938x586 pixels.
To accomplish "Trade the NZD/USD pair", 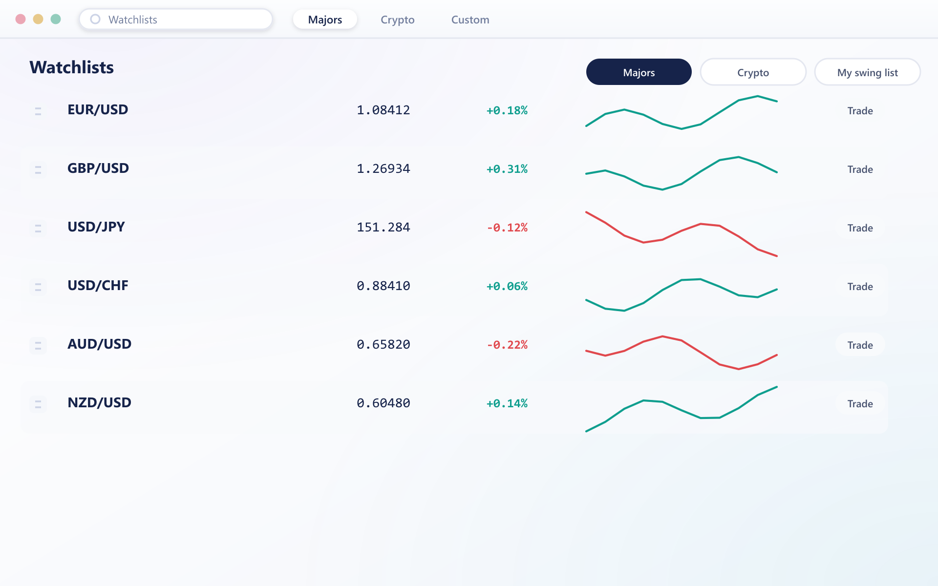I will coord(860,404).
